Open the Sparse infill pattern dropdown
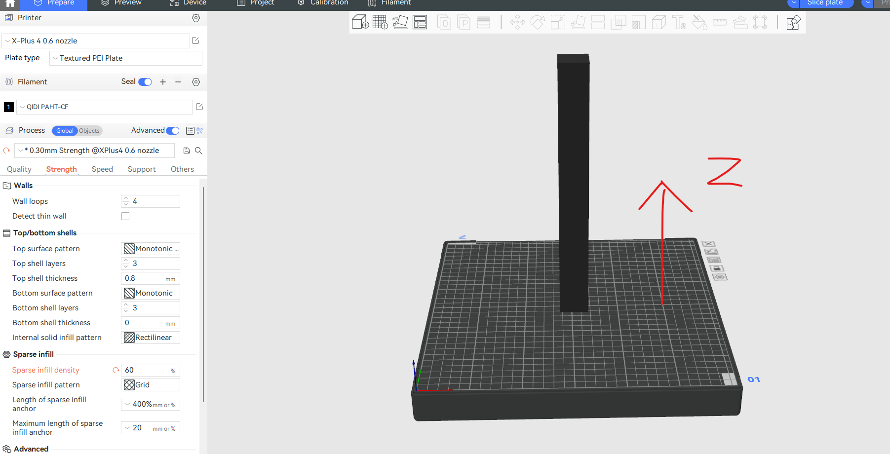This screenshot has width=890, height=454. click(x=151, y=385)
